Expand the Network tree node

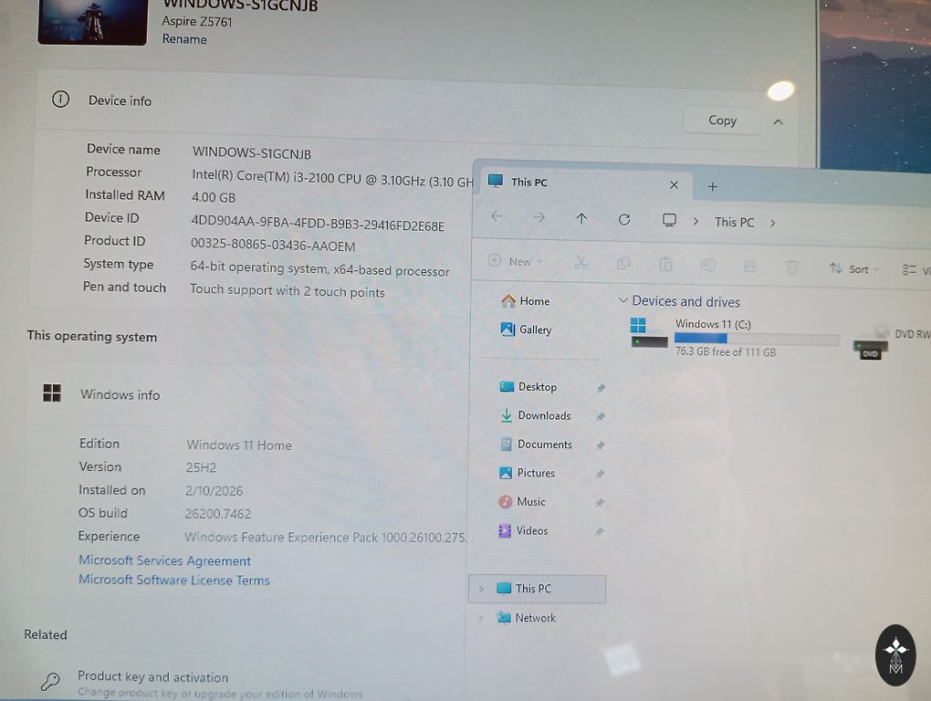click(x=481, y=618)
